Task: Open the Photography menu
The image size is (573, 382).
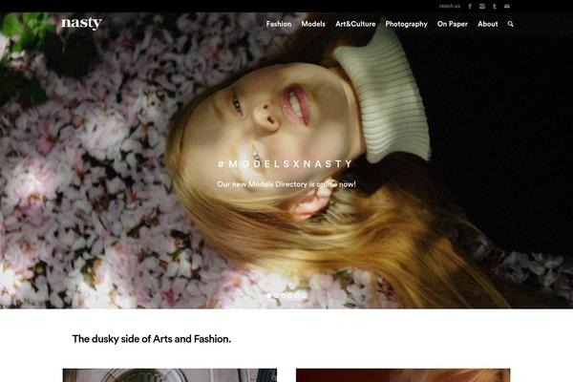Action: coord(406,24)
